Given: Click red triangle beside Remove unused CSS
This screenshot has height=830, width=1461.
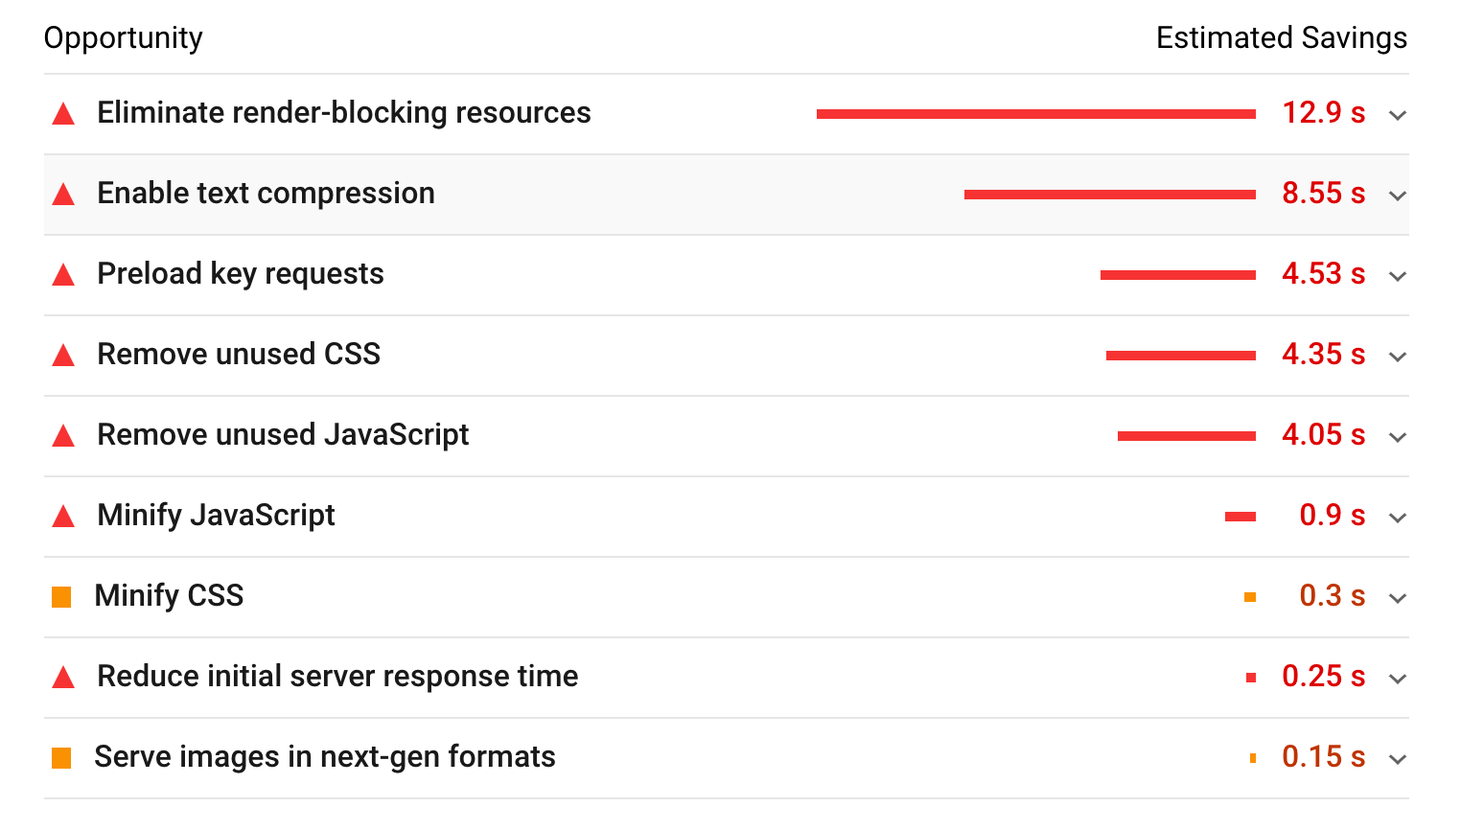Looking at the screenshot, I should (x=63, y=356).
